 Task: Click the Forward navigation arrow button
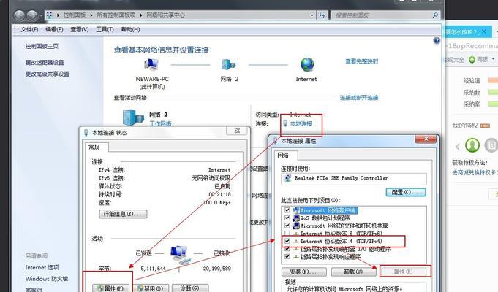pos(32,15)
